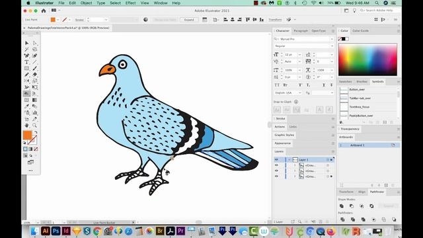Viewport: 423px width, 238px height.
Task: Collapse the Layer 1 disclosure arrow
Action: [289, 160]
